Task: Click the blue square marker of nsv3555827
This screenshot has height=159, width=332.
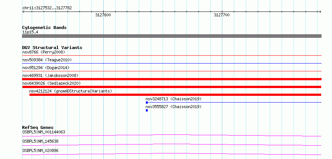Action: coord(147,110)
